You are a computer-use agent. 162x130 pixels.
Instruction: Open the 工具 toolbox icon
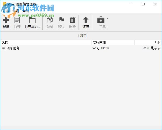point(101,20)
